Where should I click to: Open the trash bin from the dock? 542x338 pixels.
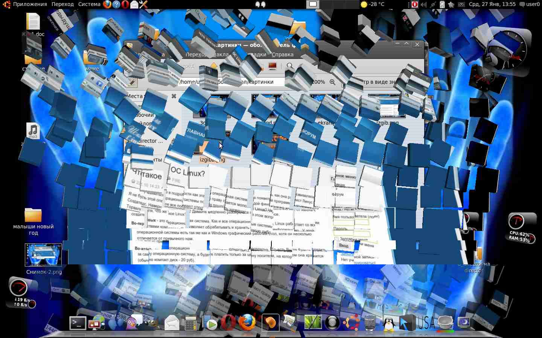pos(370,323)
